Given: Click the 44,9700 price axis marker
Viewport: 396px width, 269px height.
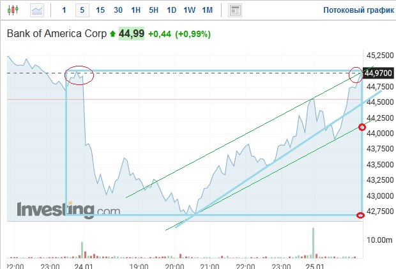Looking at the screenshot, I should point(378,73).
